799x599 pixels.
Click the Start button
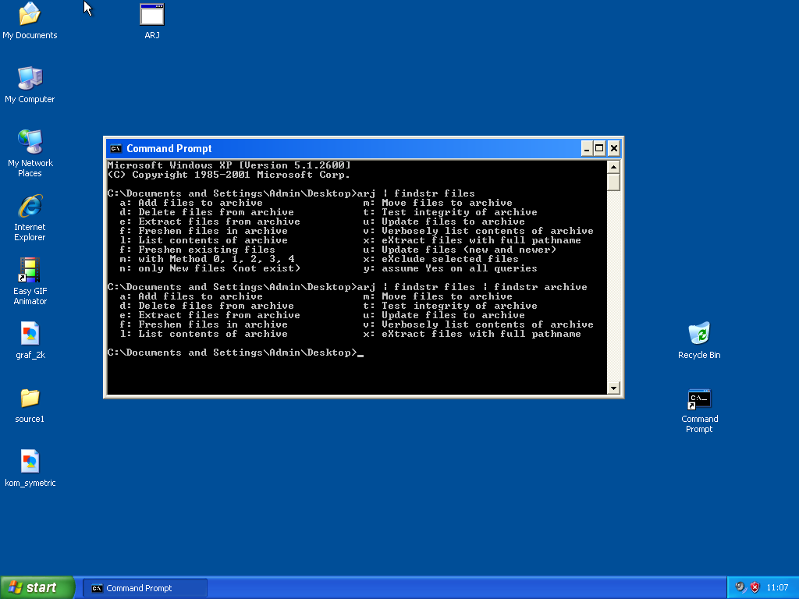37,588
